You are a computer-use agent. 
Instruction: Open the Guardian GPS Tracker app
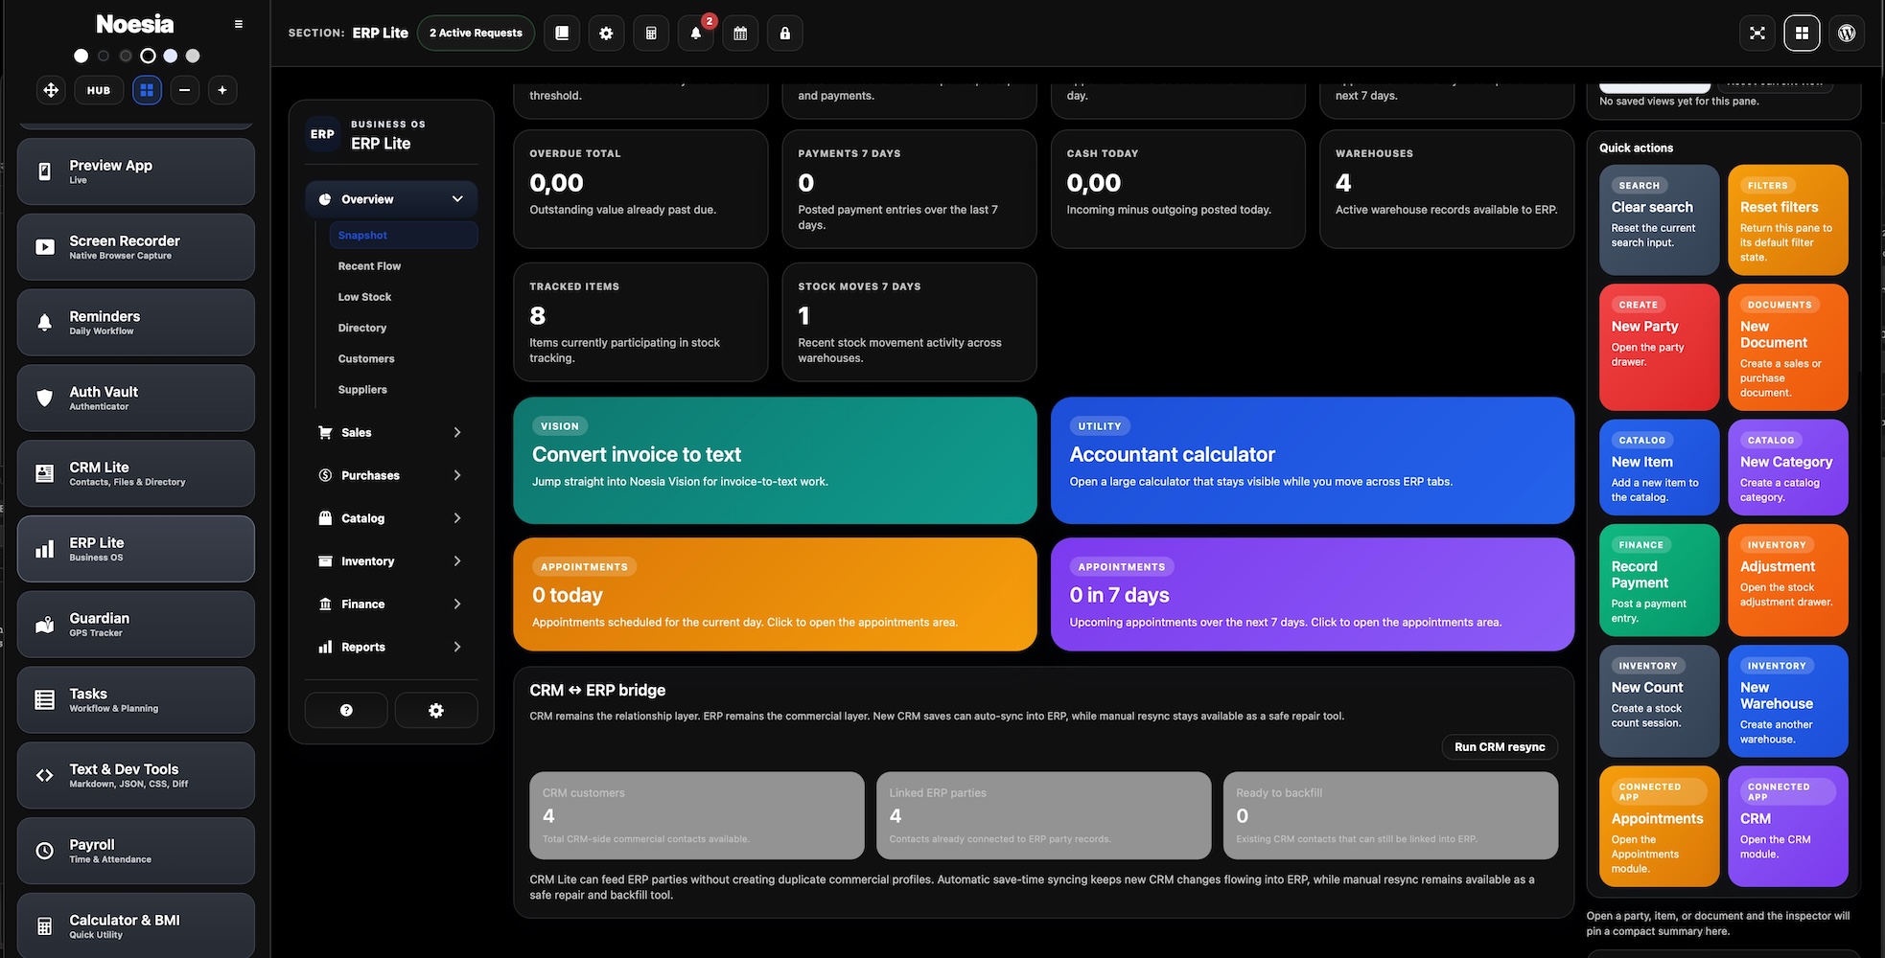(136, 625)
